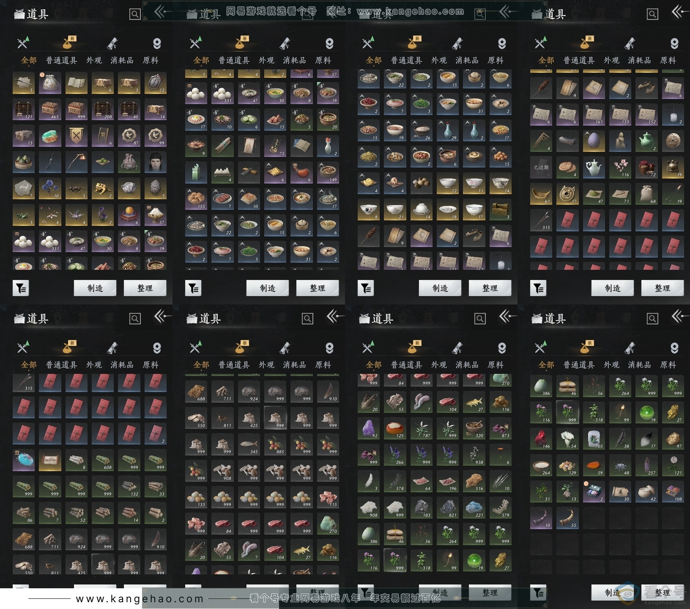This screenshot has width=690, height=609.
Task: Click 整理 button in the third top panel
Action: click(x=490, y=288)
